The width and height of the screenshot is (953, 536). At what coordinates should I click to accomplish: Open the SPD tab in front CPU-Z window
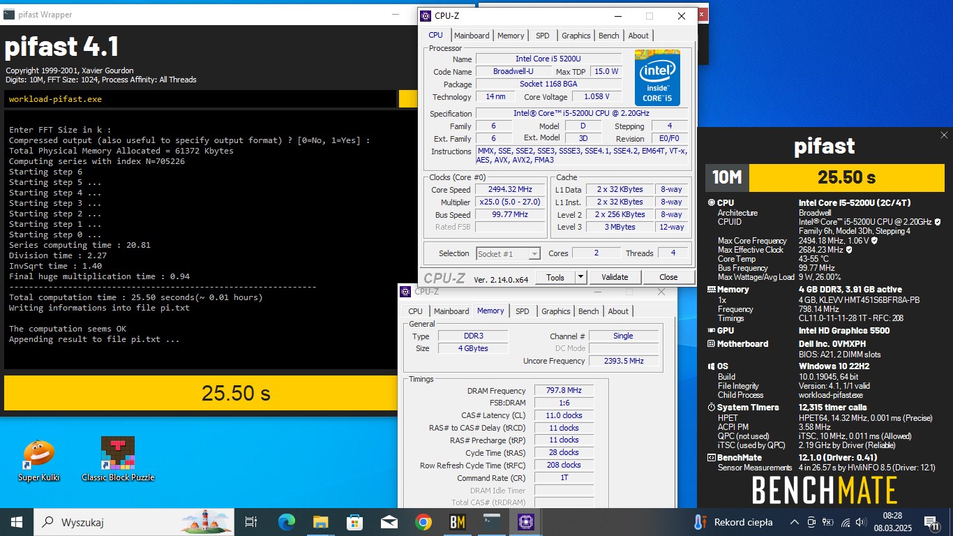click(543, 36)
